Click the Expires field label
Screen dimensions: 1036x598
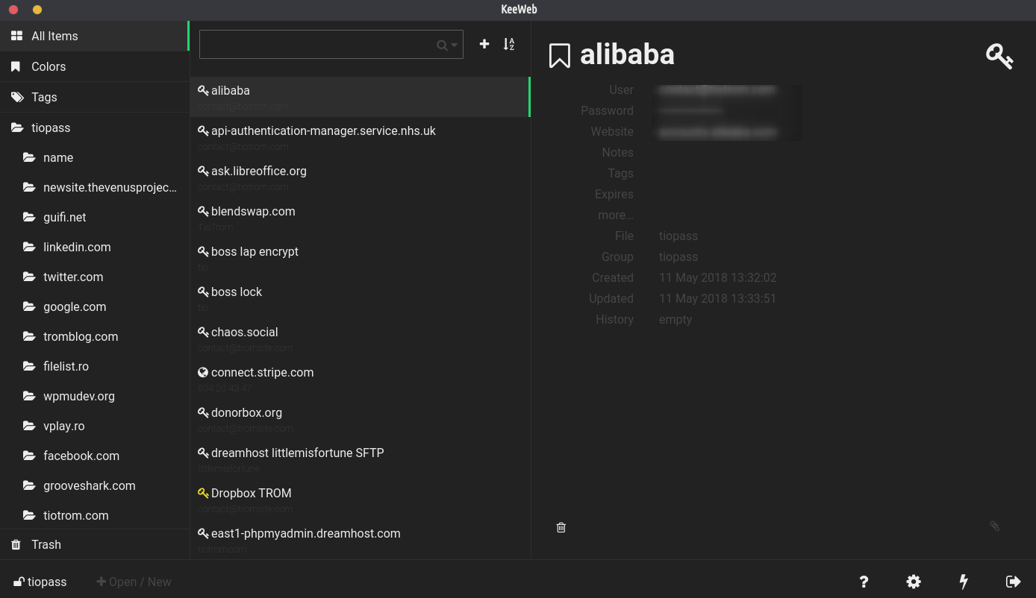point(614,194)
